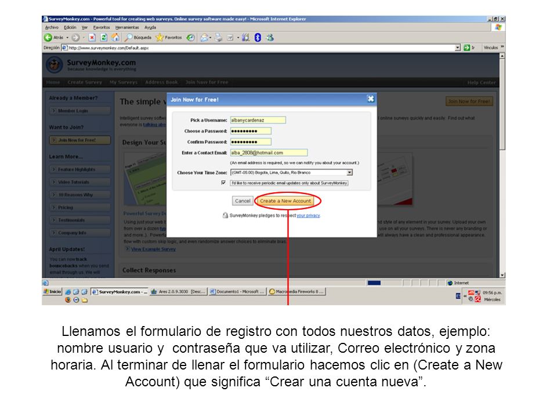557x417 pixels.
Task: Click the Choose a Password field
Action: pyautogui.click(x=251, y=131)
